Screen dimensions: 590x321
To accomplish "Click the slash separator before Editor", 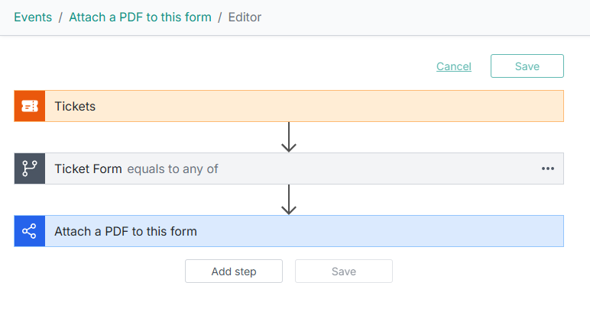I will pos(220,17).
